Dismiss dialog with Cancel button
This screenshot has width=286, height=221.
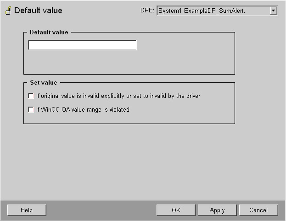click(x=258, y=210)
